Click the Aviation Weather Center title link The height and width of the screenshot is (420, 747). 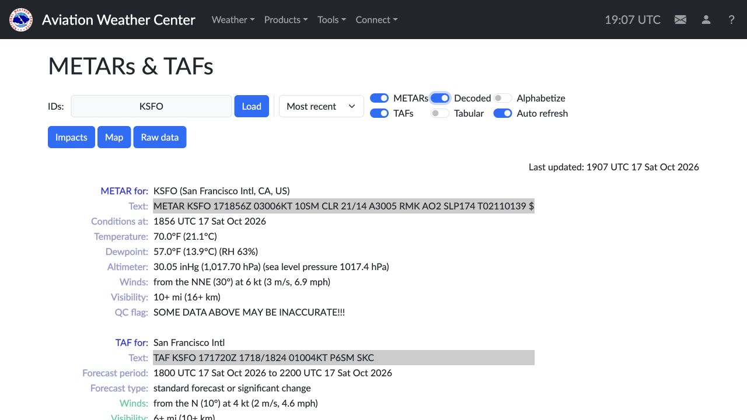point(118,20)
